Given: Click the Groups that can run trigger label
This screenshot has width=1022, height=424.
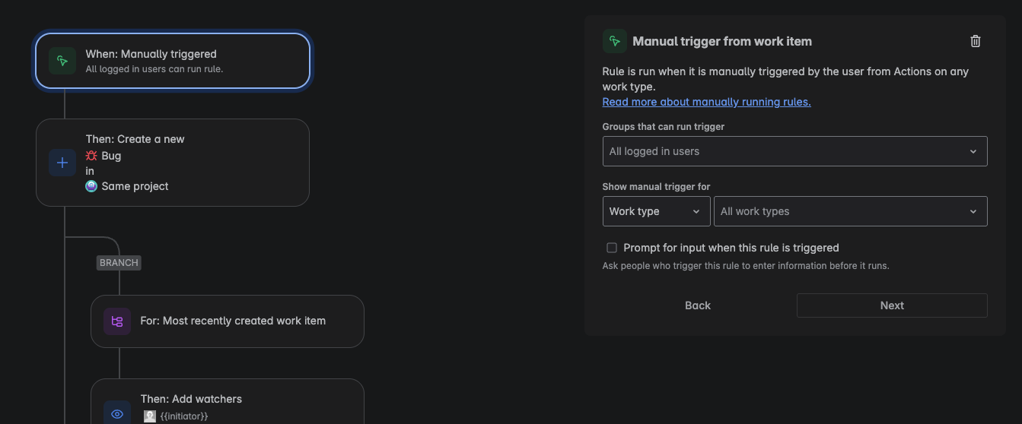Looking at the screenshot, I should [664, 127].
